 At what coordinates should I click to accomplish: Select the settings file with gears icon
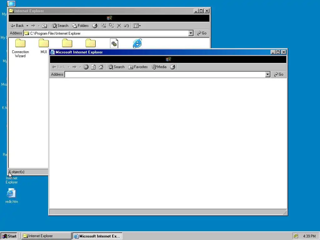pos(114,43)
